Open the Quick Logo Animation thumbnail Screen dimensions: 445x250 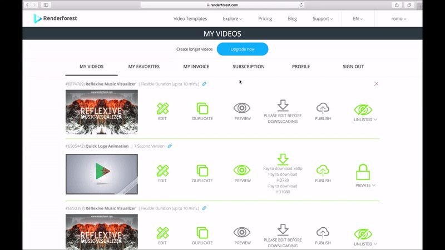[x=102, y=174]
